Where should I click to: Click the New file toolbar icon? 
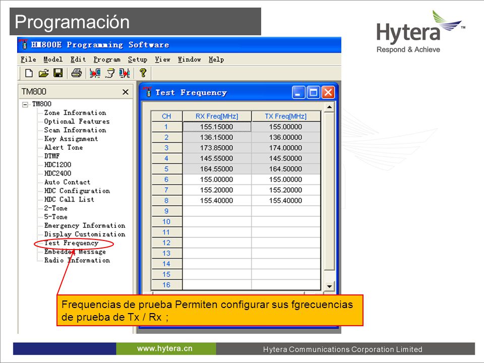[29, 73]
